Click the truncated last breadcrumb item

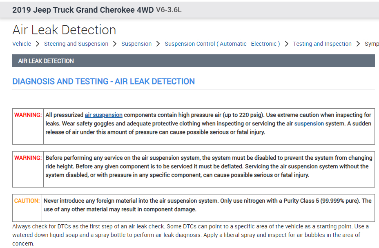[371, 44]
